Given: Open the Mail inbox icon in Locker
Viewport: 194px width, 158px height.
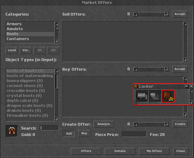Looking at the screenshot, I should (155, 96).
